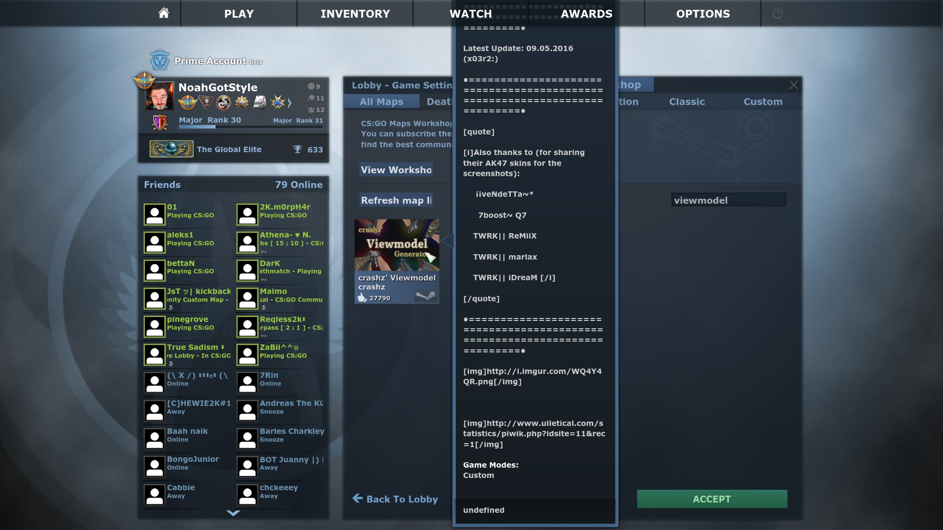Click the wins trophy icon

pyautogui.click(x=297, y=149)
